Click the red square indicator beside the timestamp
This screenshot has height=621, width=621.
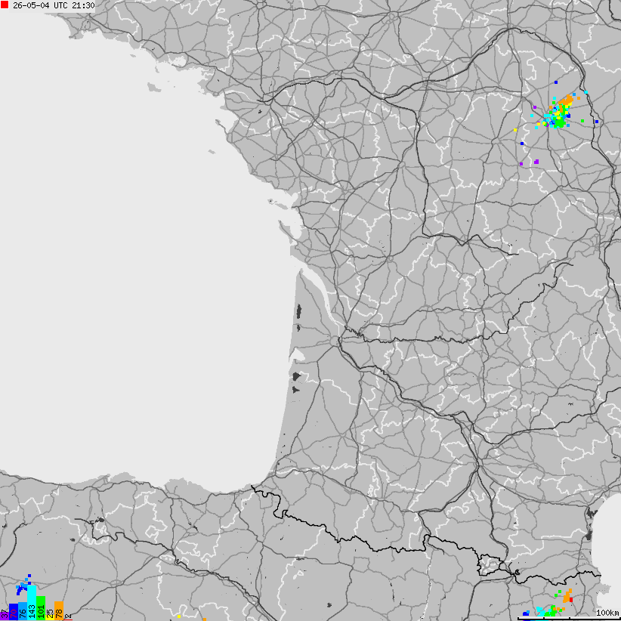coord(5,5)
